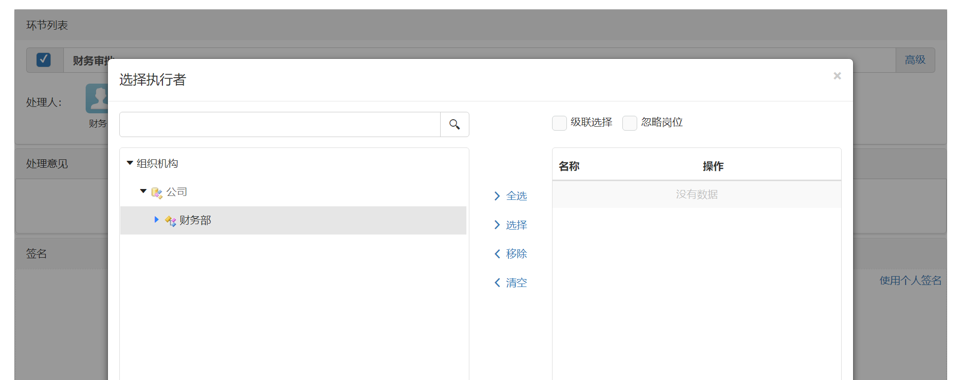Click the left chevron beside 清空
The height and width of the screenshot is (380, 962).
pyautogui.click(x=497, y=283)
